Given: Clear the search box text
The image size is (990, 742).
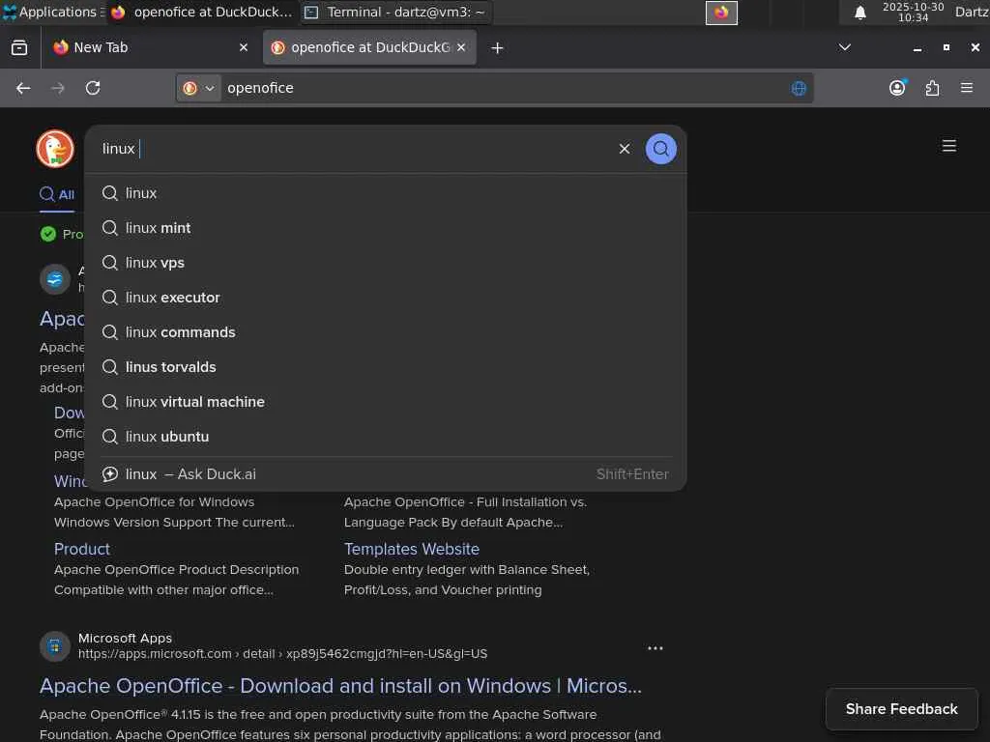Looking at the screenshot, I should (624, 149).
